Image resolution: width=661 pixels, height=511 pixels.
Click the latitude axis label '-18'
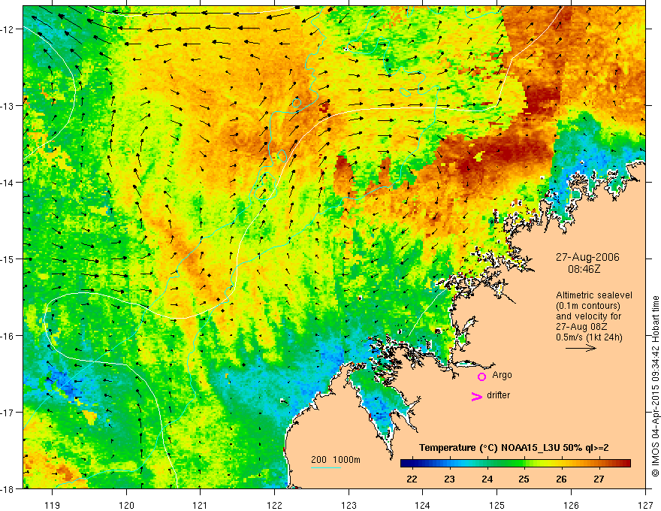tap(8, 488)
